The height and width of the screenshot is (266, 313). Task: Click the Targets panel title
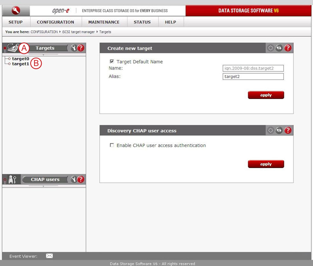pos(45,48)
